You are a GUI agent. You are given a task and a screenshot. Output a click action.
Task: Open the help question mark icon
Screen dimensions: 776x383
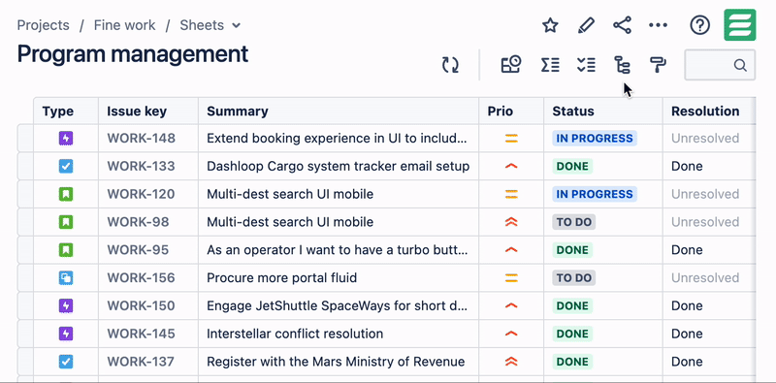(x=699, y=25)
